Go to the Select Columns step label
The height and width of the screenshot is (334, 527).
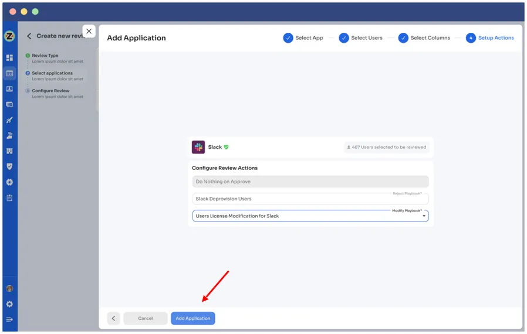pos(430,38)
